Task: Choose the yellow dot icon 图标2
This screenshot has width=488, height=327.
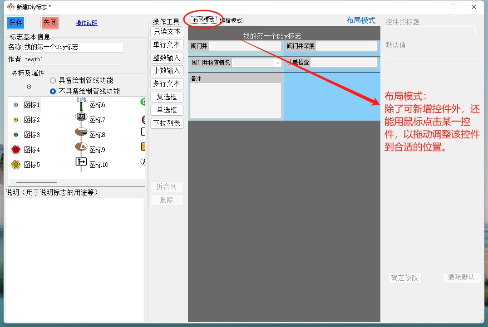Action: click(16, 120)
